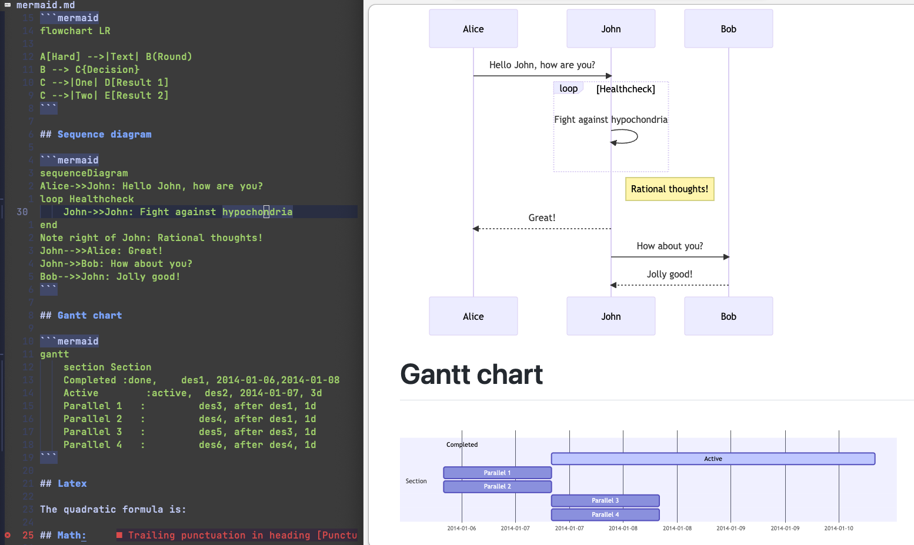This screenshot has height=545, width=914.
Task: Click the 'A[Hard] -->|Text| B(Round)' line
Action: point(116,56)
